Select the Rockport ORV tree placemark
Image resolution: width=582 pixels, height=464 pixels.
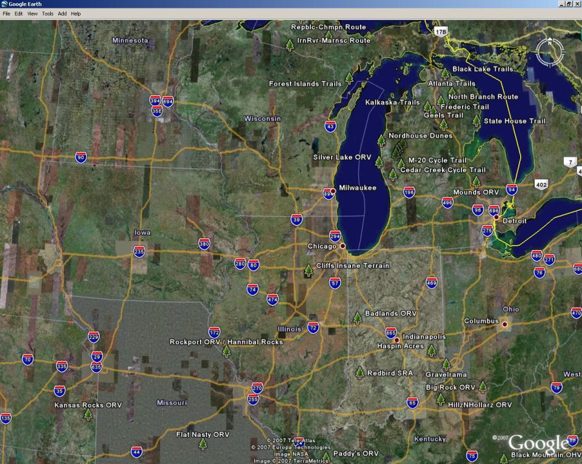tap(226, 351)
